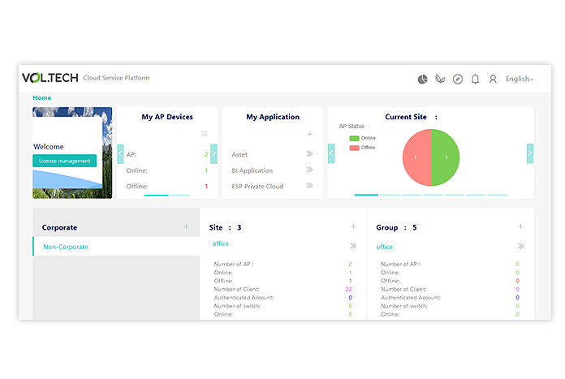Screen dimensions: 565x379
Task: Add a new application with plus icon
Action: pos(309,134)
